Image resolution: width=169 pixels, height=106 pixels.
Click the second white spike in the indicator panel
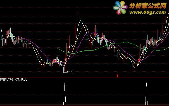pyautogui.click(x=146, y=94)
